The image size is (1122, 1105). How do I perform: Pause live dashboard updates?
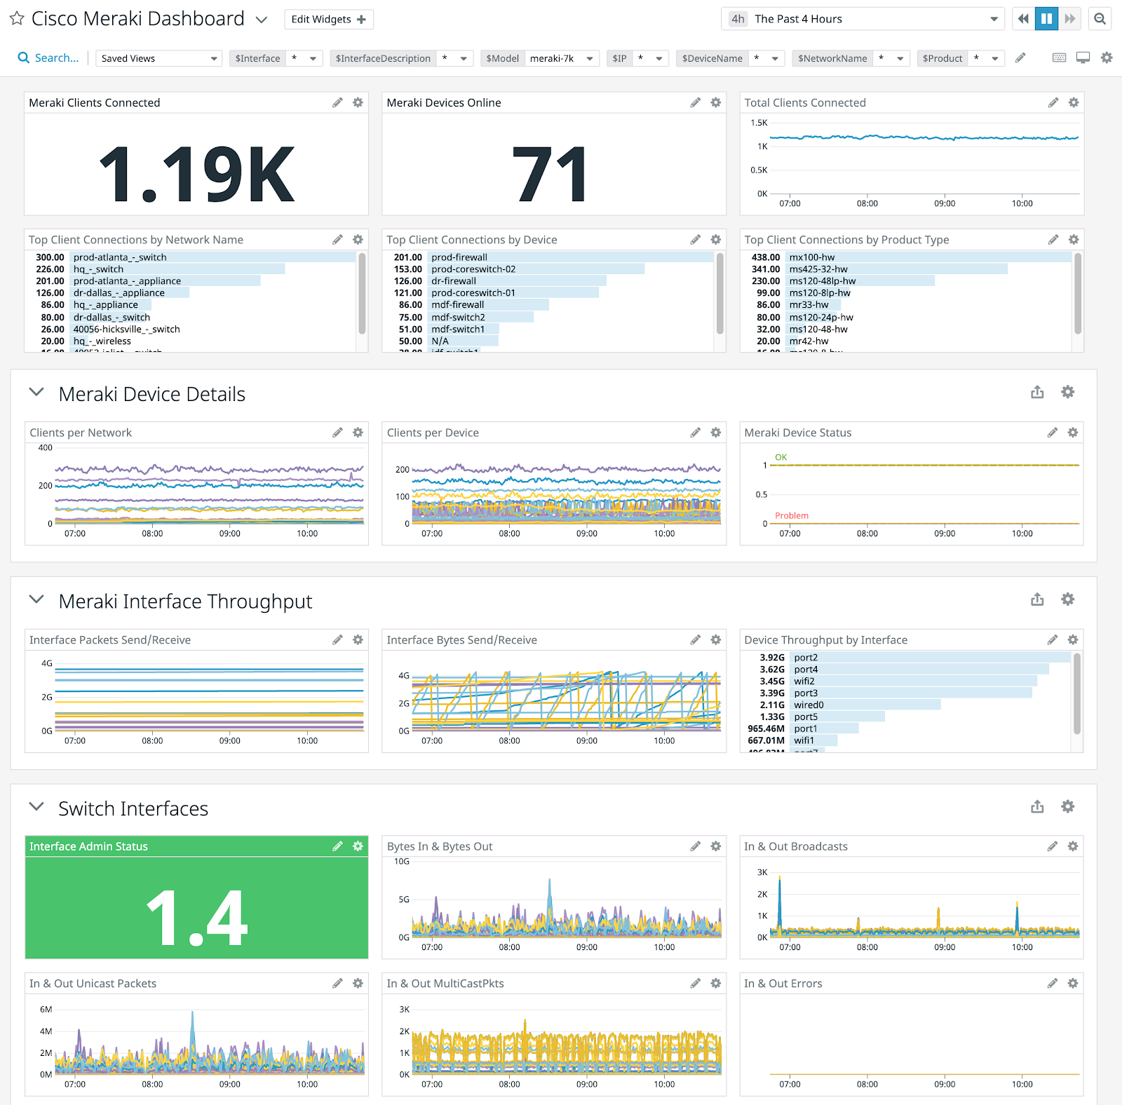tap(1046, 19)
